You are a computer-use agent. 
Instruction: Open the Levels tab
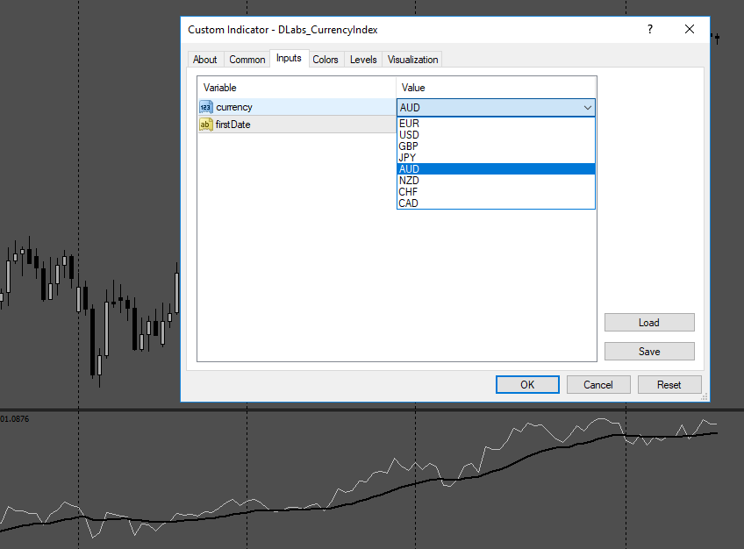tap(363, 60)
